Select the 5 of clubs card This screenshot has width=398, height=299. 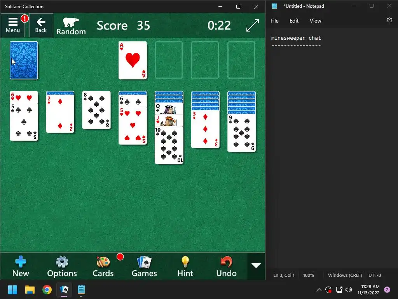pos(24,122)
